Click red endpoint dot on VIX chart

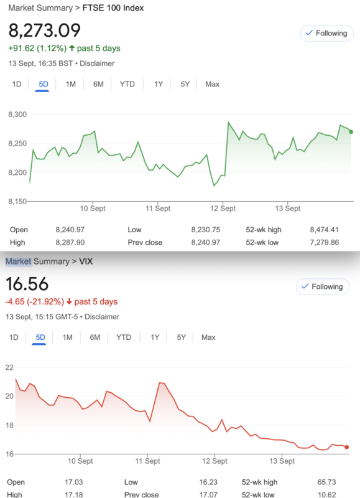347,447
